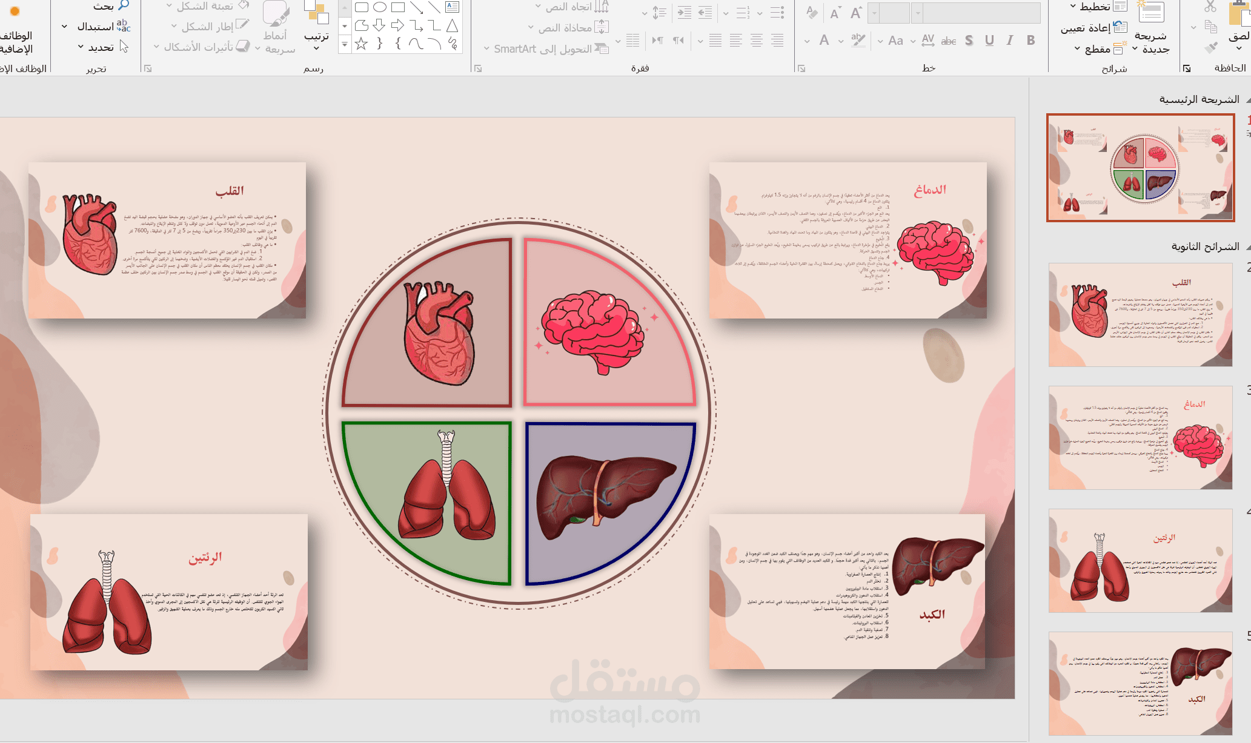Click the بحث search magnifier icon

pyautogui.click(x=124, y=6)
